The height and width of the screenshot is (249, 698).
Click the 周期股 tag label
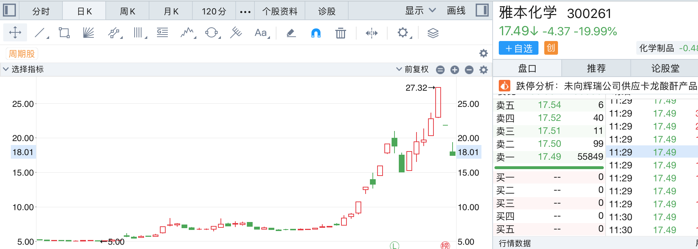pyautogui.click(x=22, y=54)
